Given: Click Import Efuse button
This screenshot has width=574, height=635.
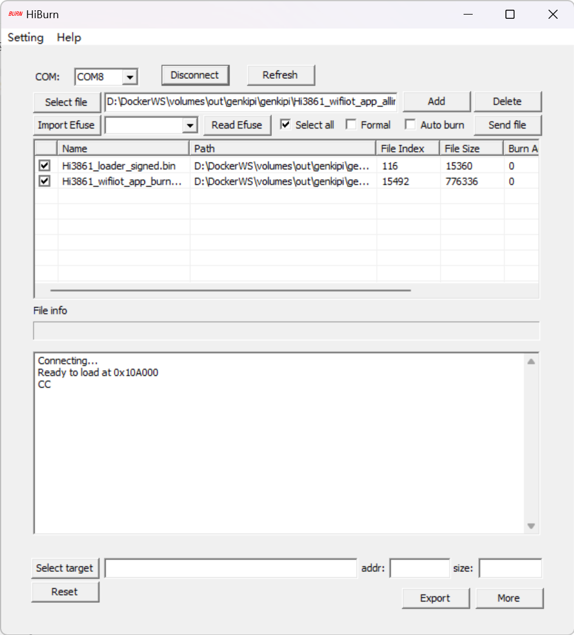Looking at the screenshot, I should click(66, 125).
